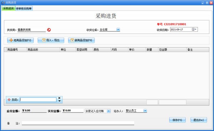Click the 保存(F5) button

177,120
